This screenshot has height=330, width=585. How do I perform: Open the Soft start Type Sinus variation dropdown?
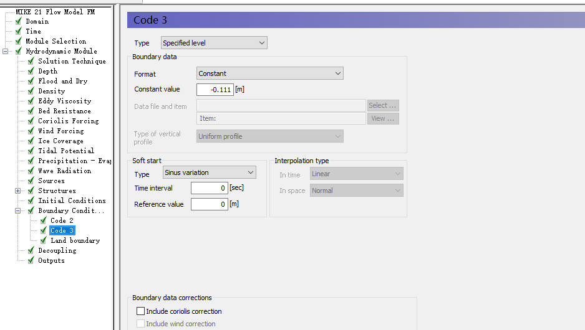pyautogui.click(x=209, y=172)
